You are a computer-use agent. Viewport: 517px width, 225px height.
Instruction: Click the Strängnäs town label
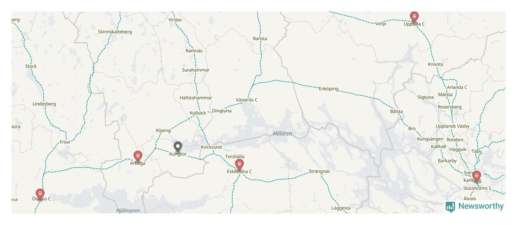click(x=319, y=171)
